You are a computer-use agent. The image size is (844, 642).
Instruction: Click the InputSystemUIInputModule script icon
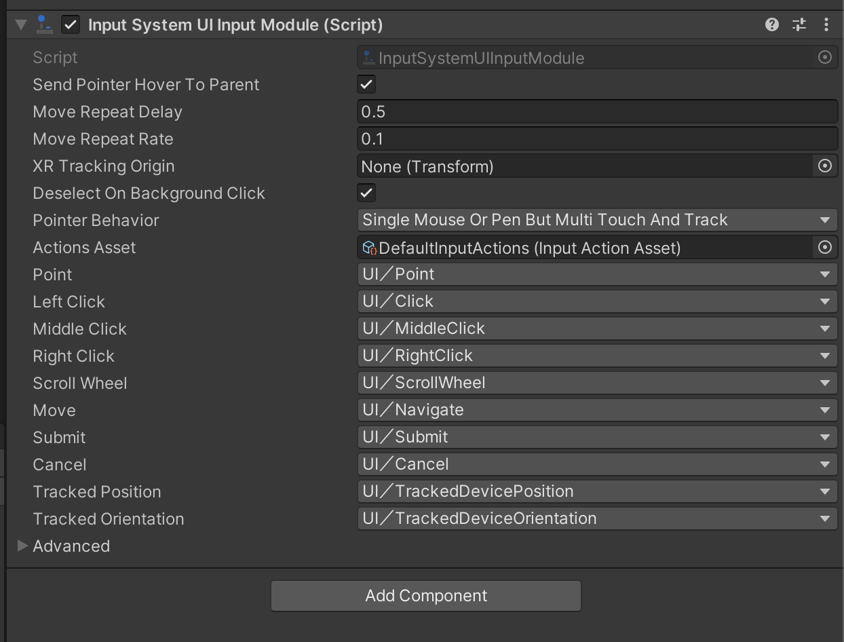click(368, 57)
